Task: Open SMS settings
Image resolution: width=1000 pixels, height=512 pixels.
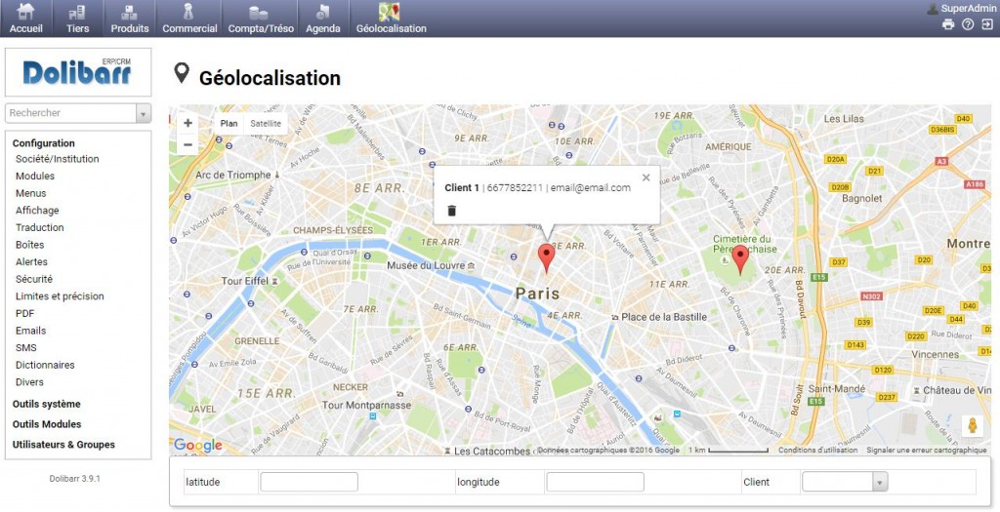Action: (x=26, y=348)
